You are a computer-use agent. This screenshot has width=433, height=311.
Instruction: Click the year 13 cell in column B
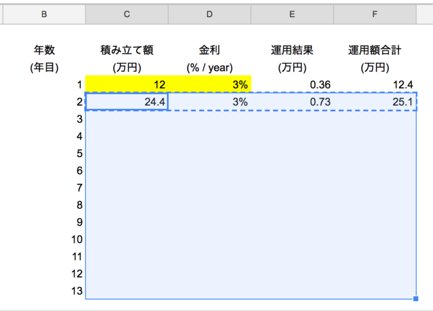44,291
